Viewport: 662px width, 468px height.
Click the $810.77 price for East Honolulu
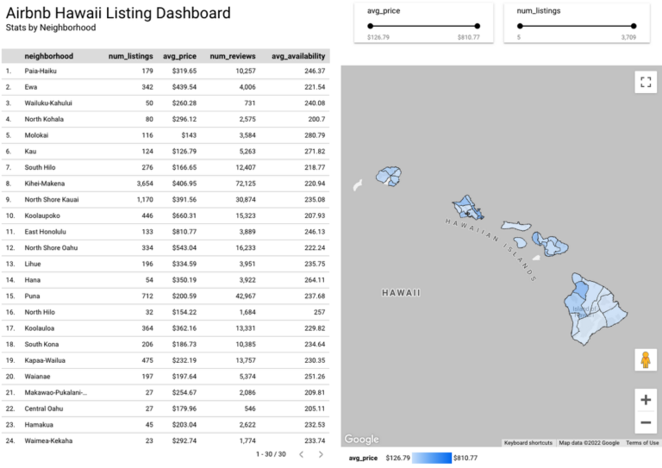click(184, 232)
